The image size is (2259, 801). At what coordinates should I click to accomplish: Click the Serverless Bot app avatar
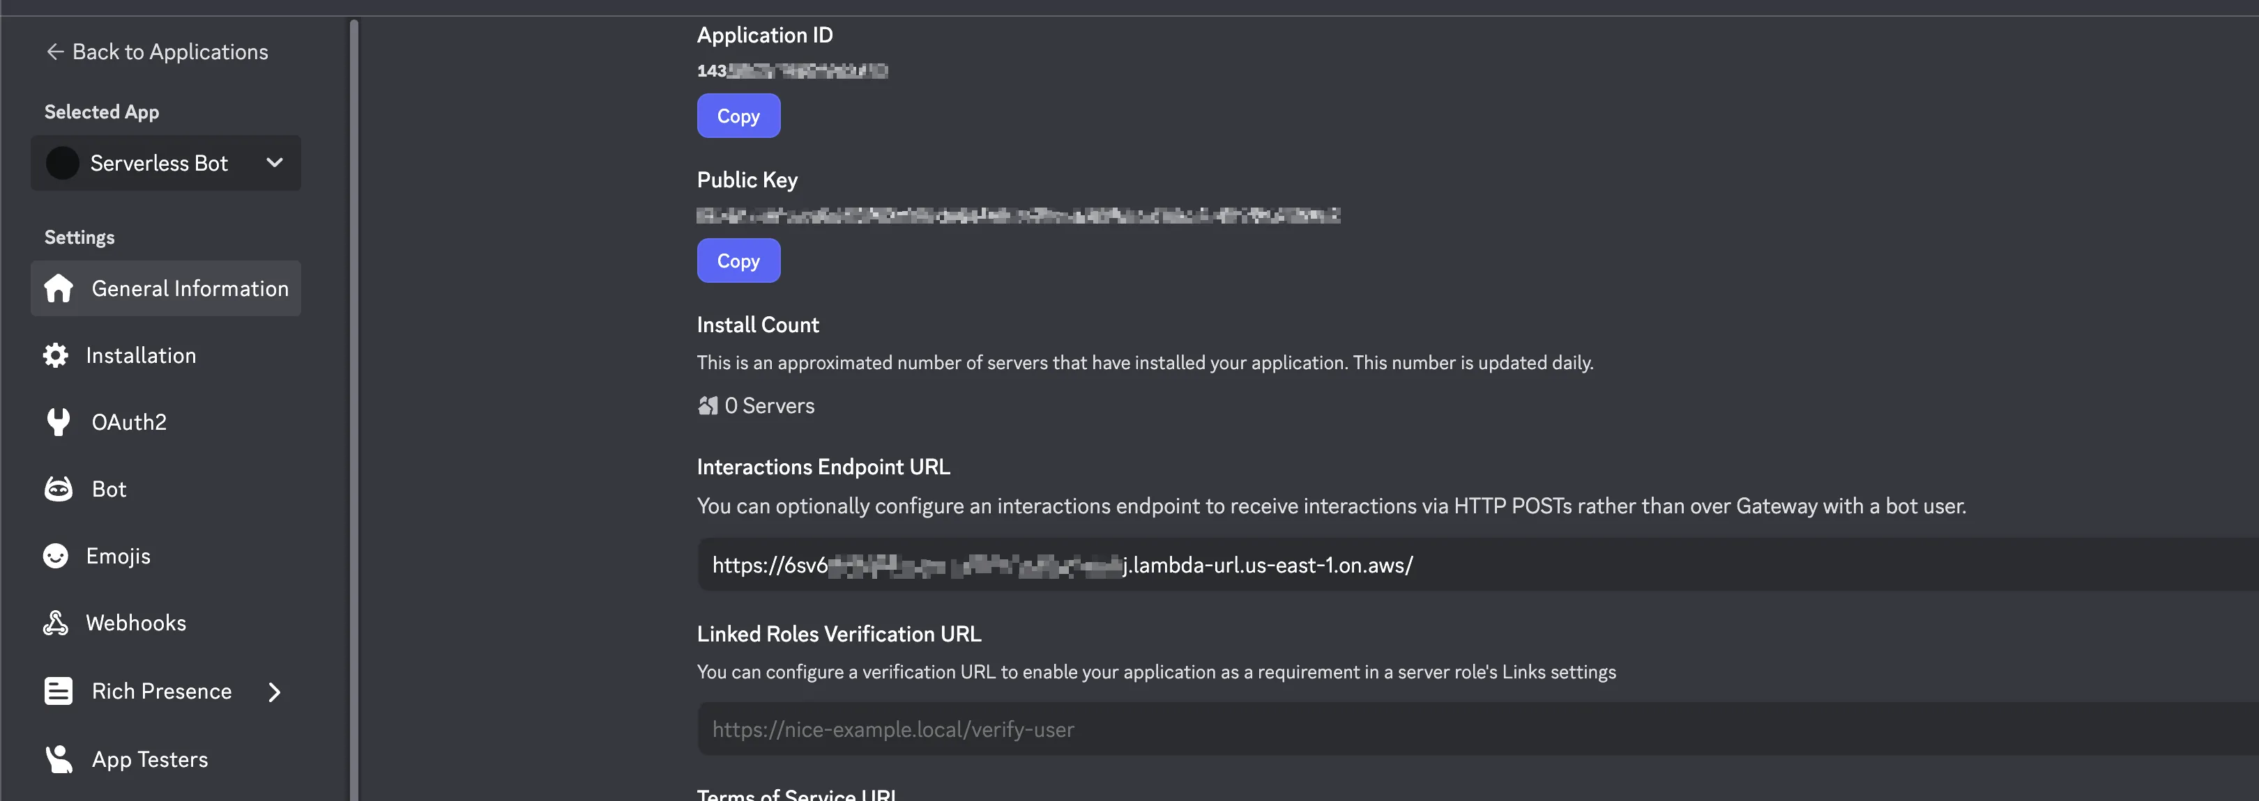(x=62, y=163)
